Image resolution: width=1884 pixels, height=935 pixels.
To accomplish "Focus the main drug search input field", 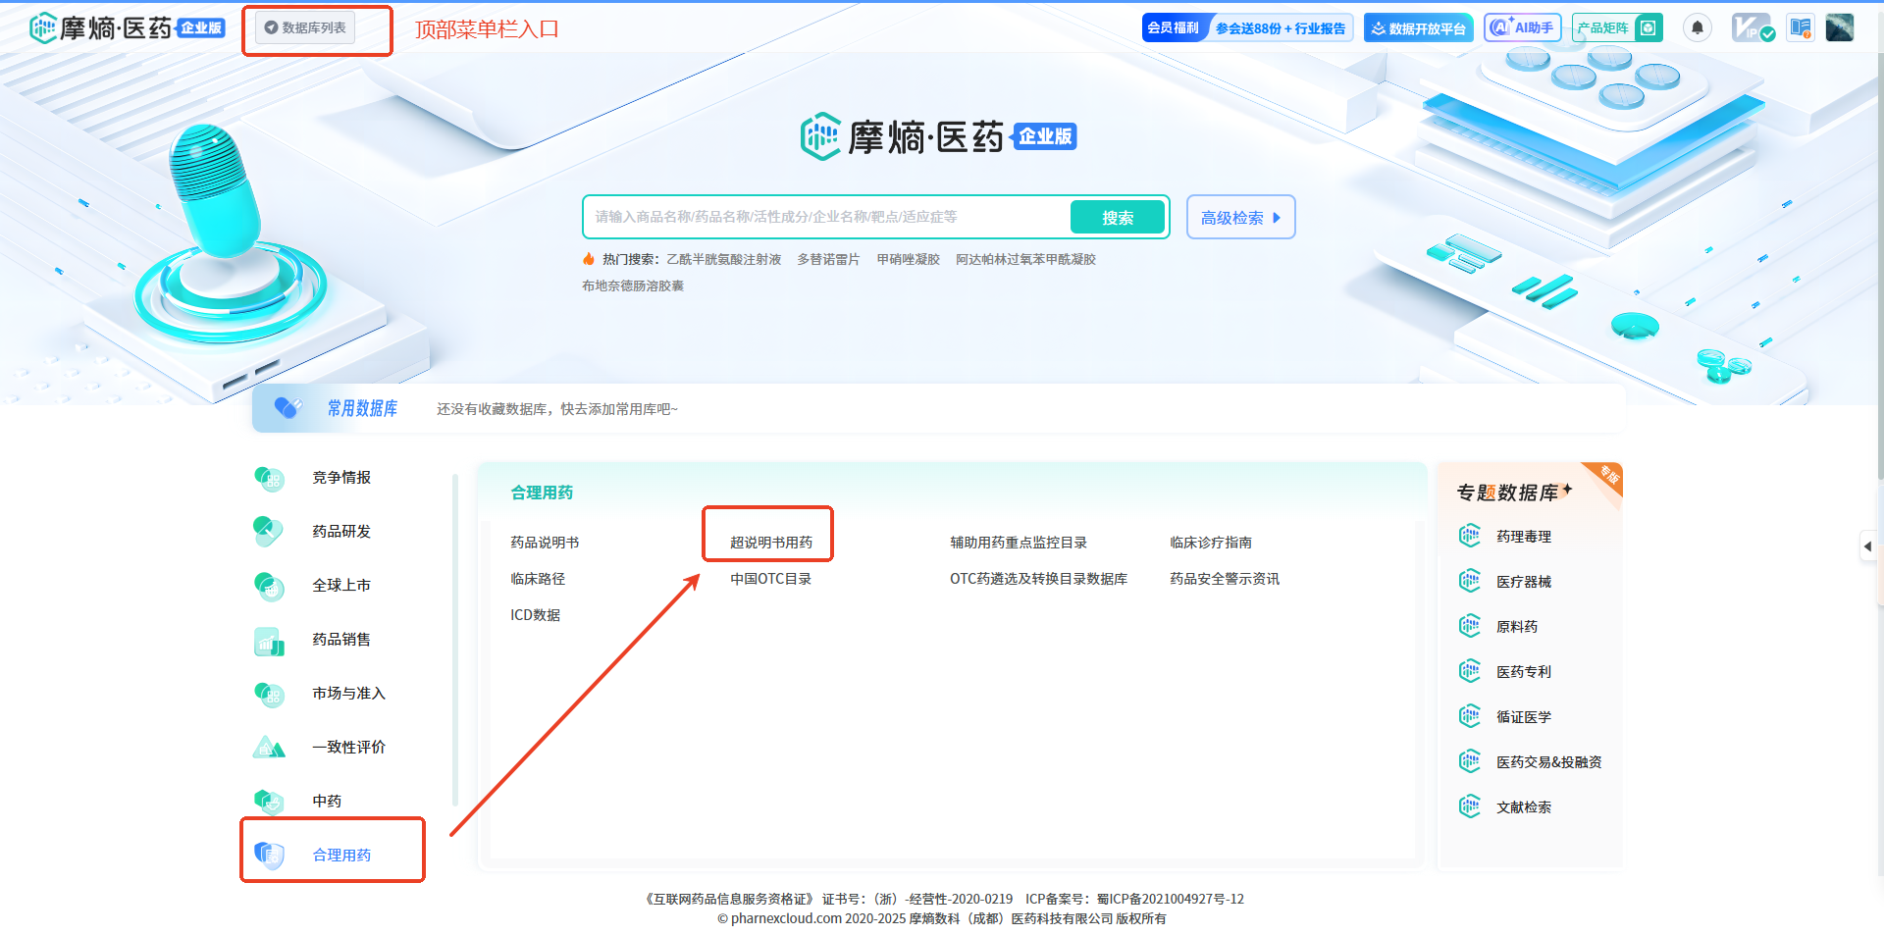I will [x=826, y=217].
